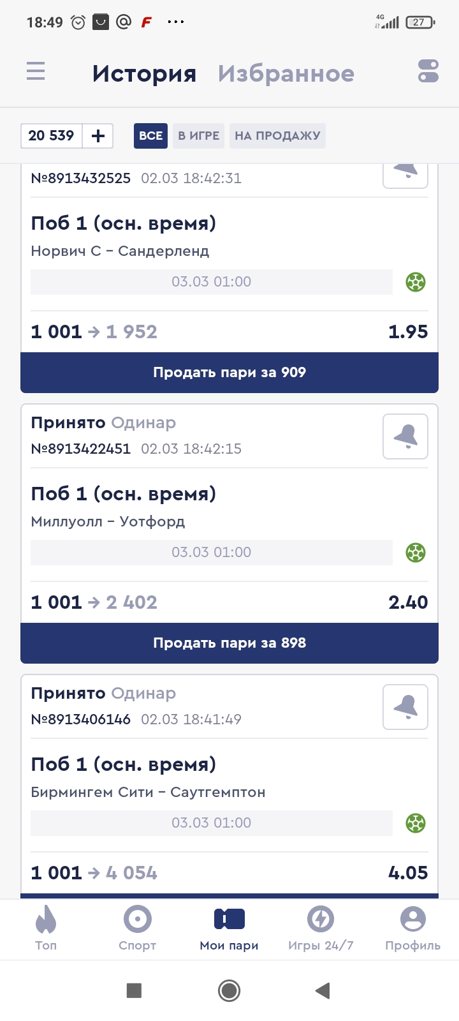Sell the Миллуолл bet for 898
The height and width of the screenshot is (1021, 459).
229,643
